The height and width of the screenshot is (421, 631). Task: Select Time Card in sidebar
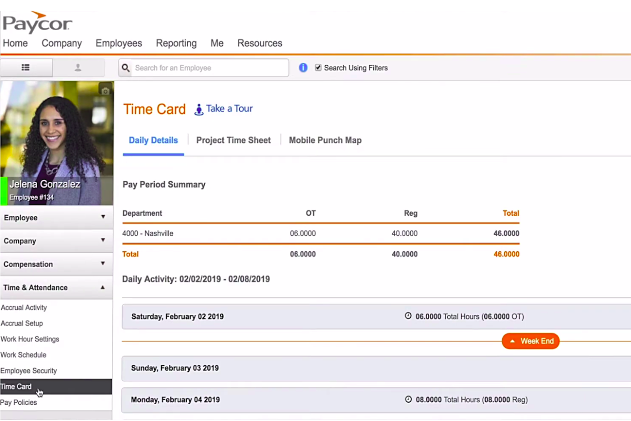tap(56, 386)
